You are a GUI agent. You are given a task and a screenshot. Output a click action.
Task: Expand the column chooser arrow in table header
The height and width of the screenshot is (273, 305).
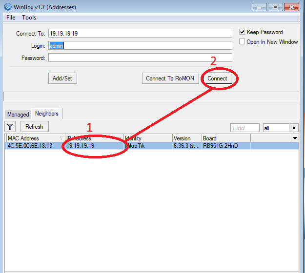pos(295,138)
